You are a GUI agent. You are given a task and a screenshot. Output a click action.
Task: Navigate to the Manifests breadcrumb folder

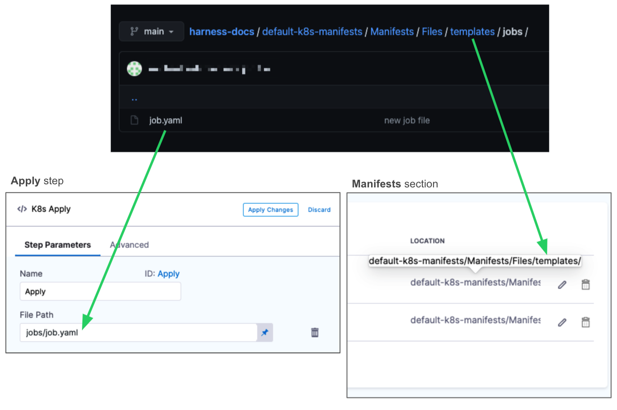click(392, 32)
